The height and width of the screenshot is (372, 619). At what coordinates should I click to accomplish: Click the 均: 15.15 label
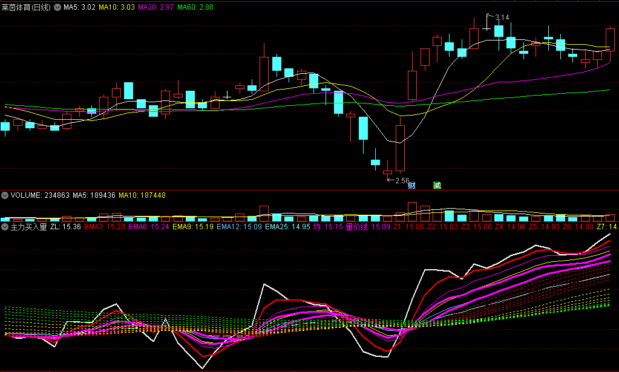[328, 227]
